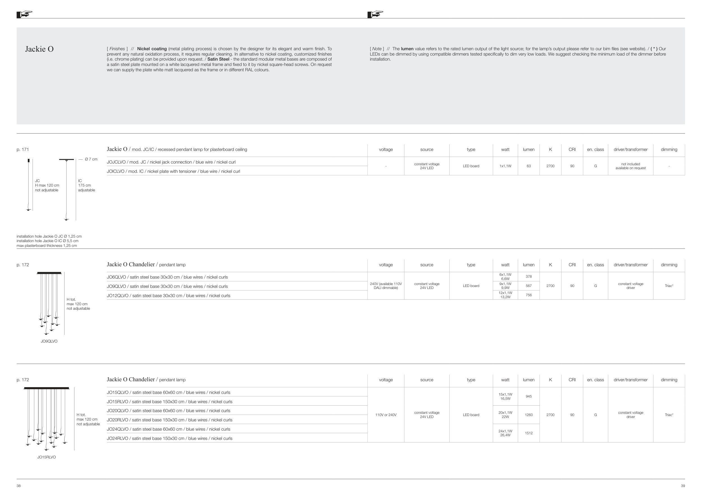Click the p. 171 page reference

click(23, 149)
